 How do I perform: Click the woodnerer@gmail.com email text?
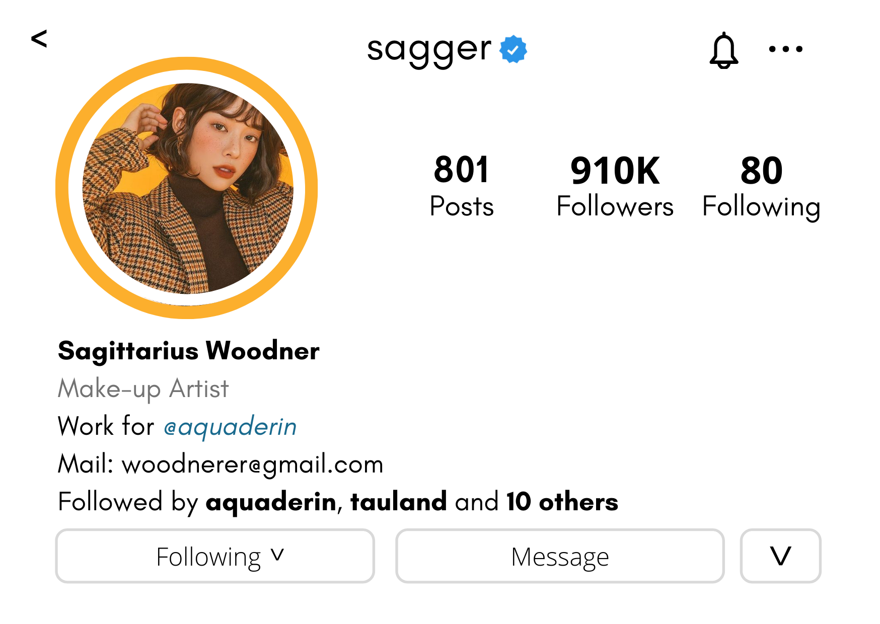point(253,464)
